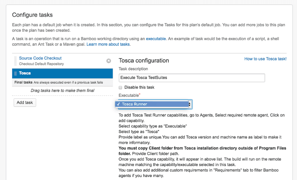This screenshot has height=180, width=297.
Task: Open the Executable dropdown arrows
Action: click(x=190, y=104)
